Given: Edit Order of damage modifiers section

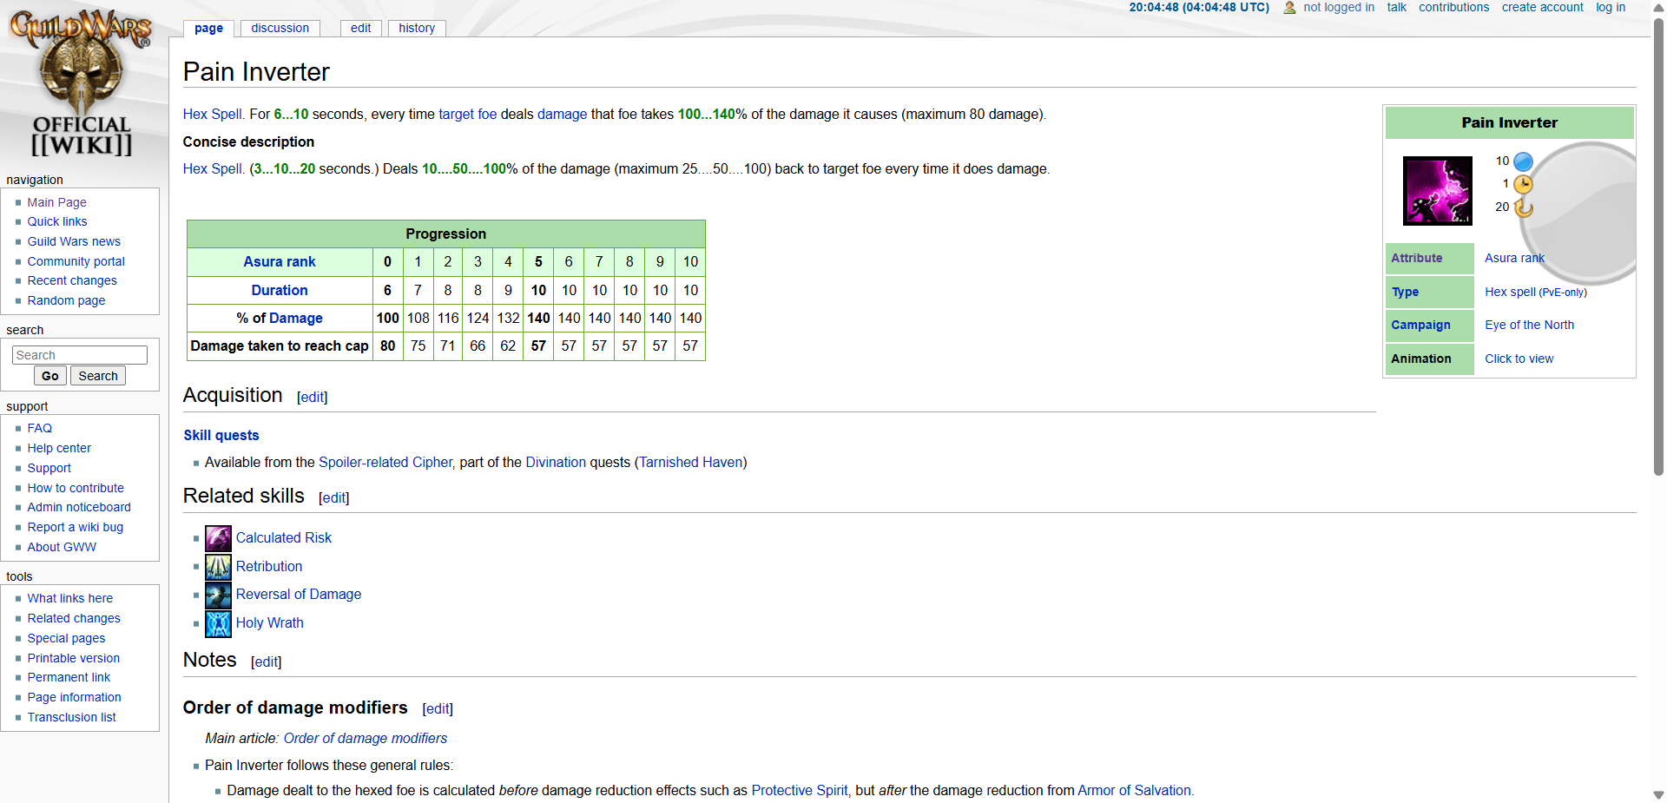Looking at the screenshot, I should (x=438, y=708).
